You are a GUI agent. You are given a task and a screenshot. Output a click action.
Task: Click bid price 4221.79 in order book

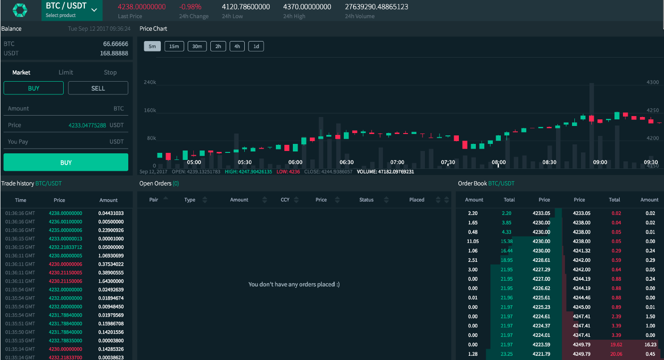pos(541,354)
